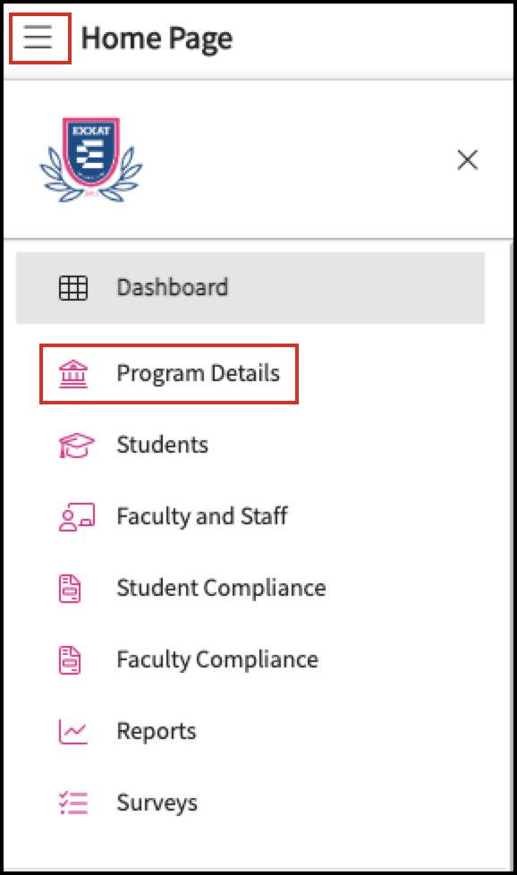The width and height of the screenshot is (517, 875).
Task: Open the Student Compliance text link
Action: [x=222, y=588]
